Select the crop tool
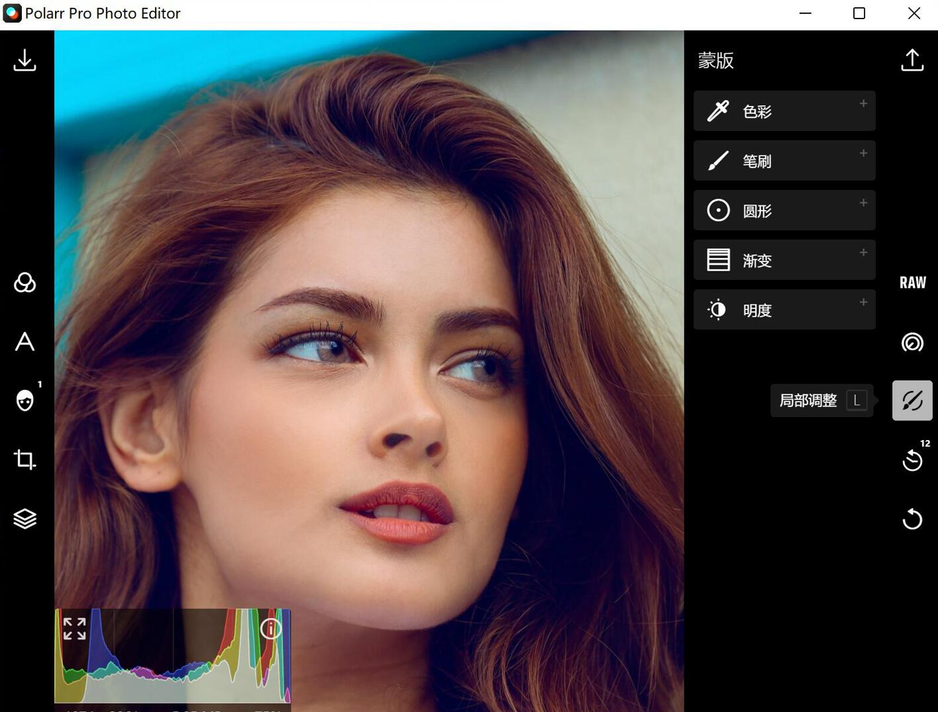 coord(25,459)
